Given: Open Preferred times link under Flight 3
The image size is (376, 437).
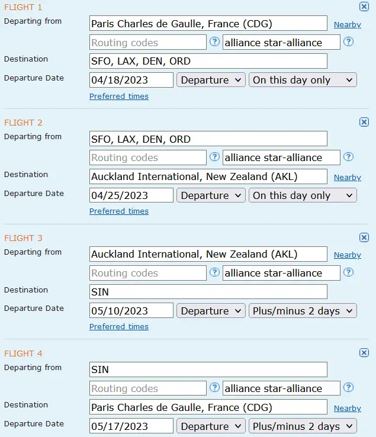Looking at the screenshot, I should [x=119, y=327].
